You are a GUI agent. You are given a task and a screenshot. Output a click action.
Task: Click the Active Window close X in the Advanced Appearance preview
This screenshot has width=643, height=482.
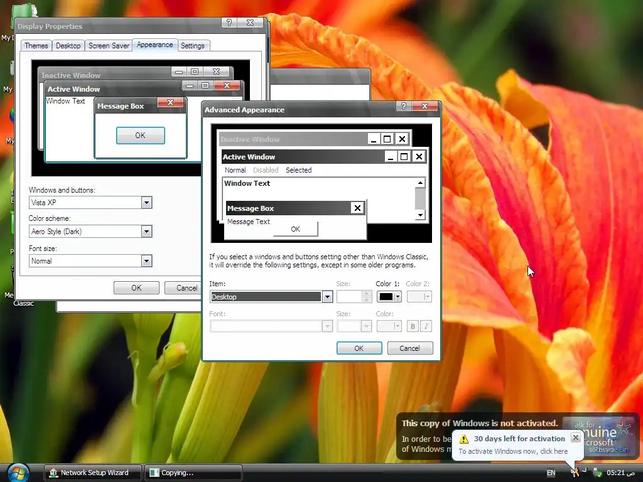419,156
